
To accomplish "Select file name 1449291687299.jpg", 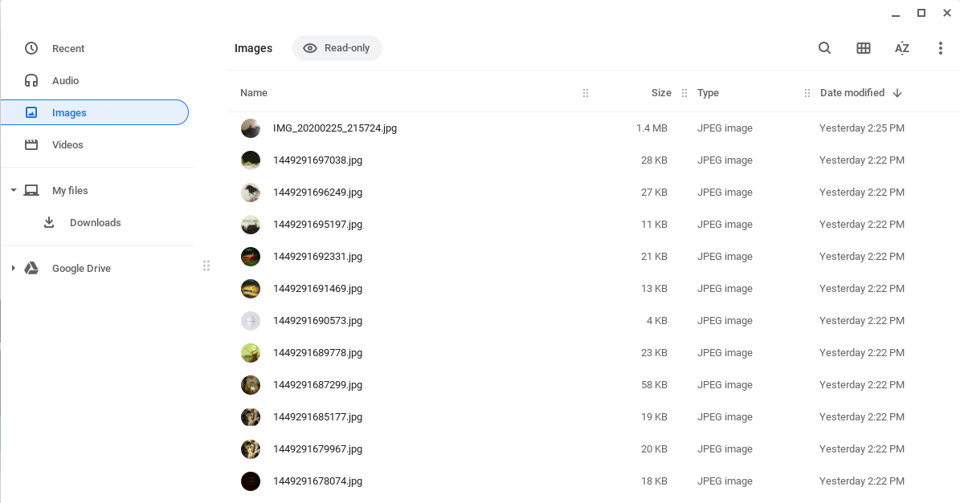I will tap(318, 385).
